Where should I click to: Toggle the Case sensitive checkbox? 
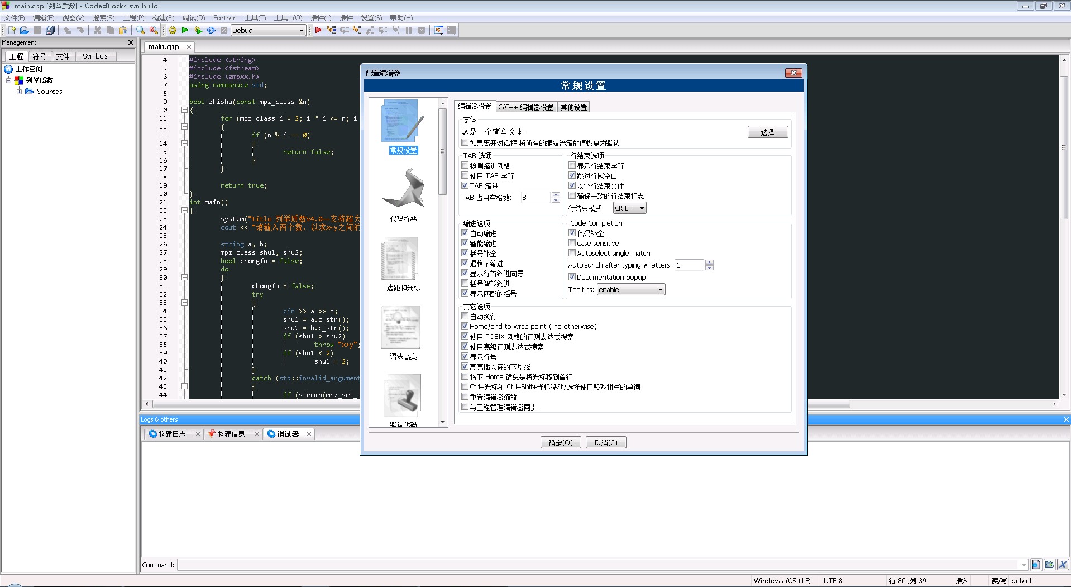coord(572,244)
